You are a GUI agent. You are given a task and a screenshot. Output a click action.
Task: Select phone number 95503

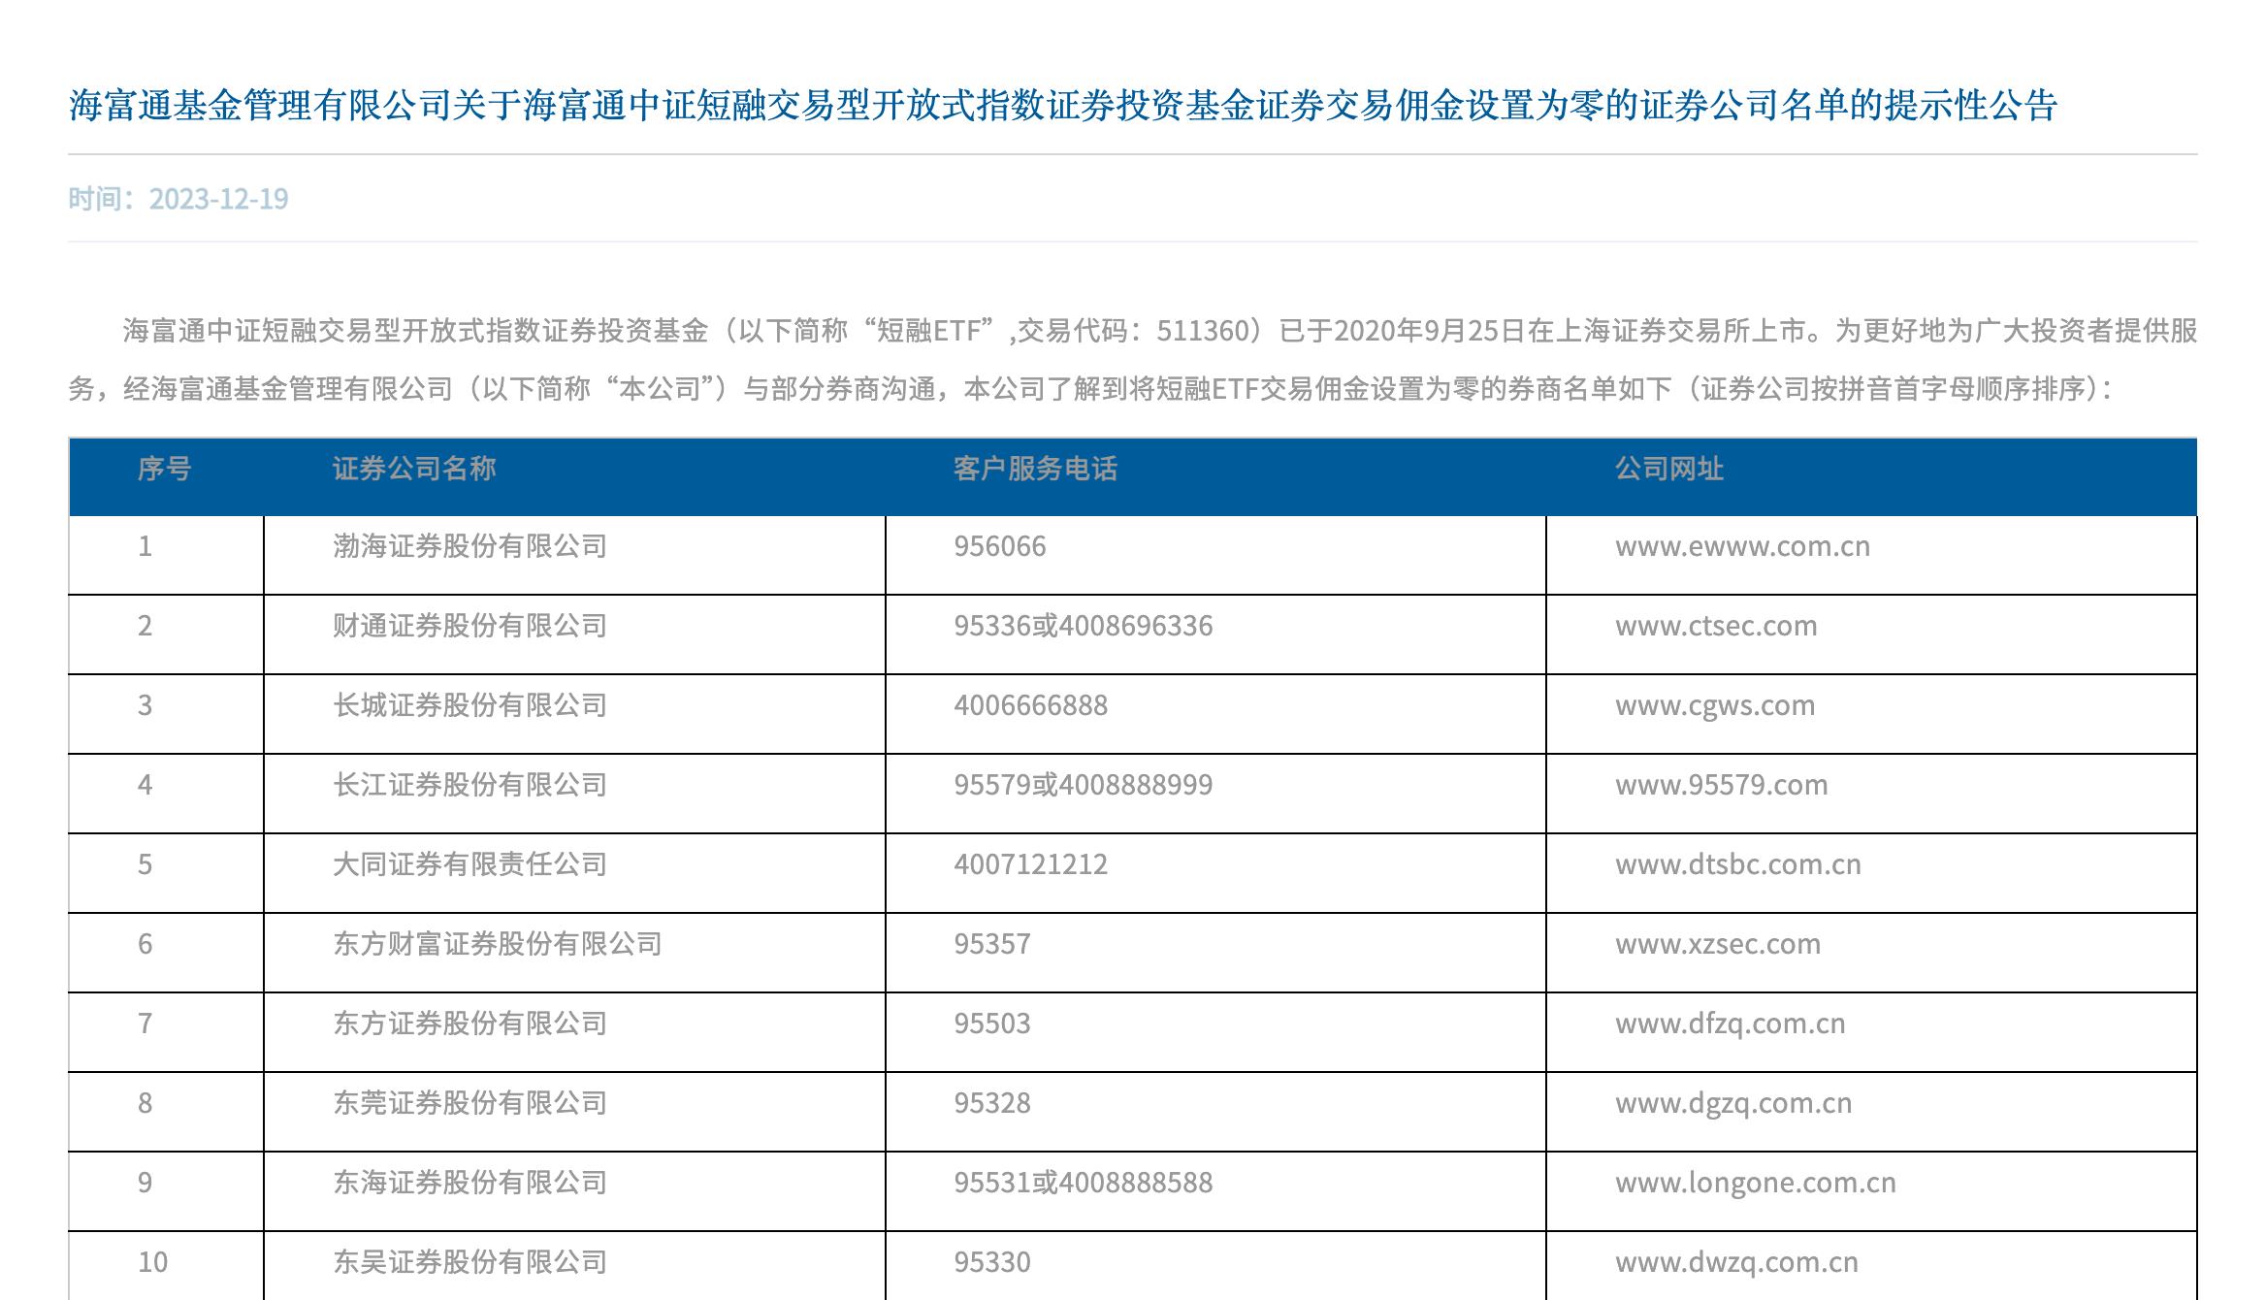[x=991, y=1024]
